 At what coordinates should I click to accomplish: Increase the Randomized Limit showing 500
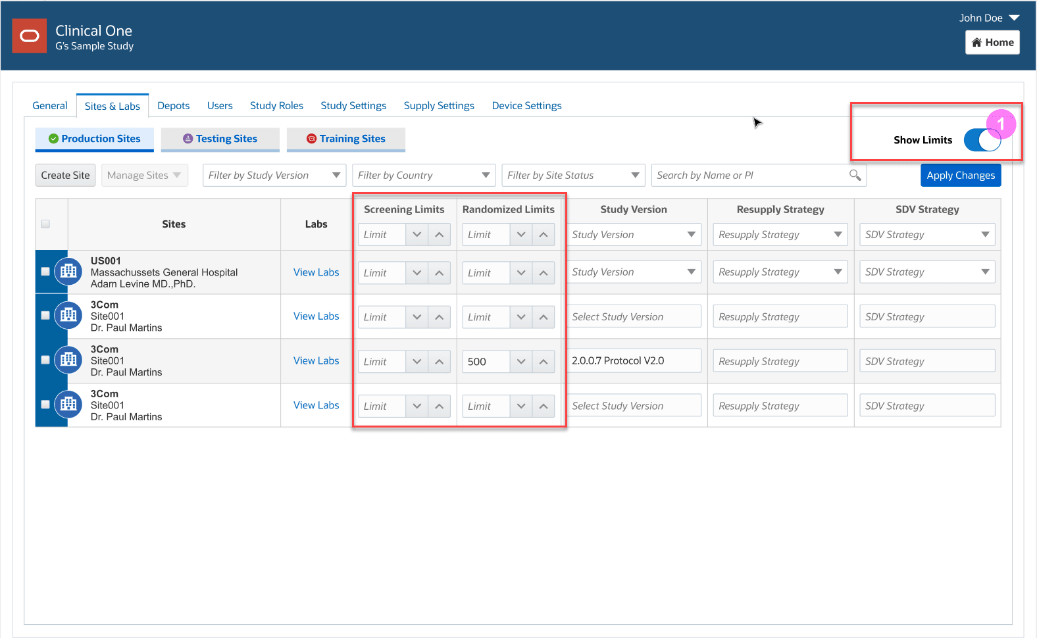543,362
